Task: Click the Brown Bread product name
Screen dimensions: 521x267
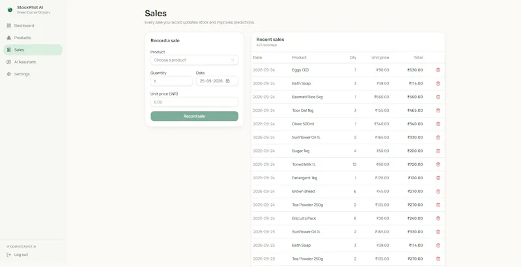Action: 303,191
